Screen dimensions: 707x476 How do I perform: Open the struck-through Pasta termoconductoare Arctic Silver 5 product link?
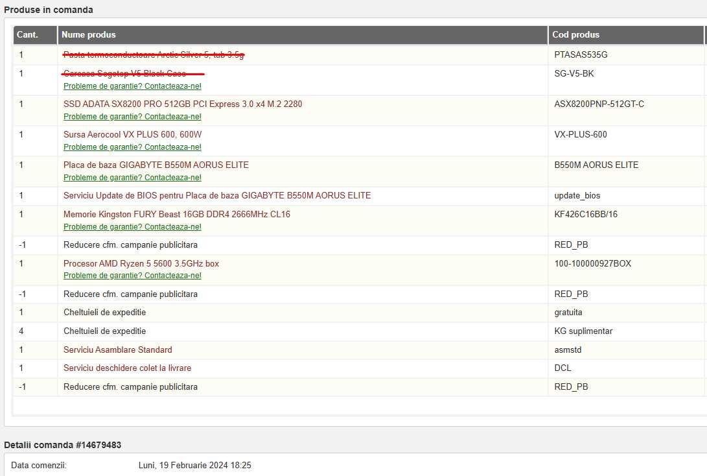154,54
